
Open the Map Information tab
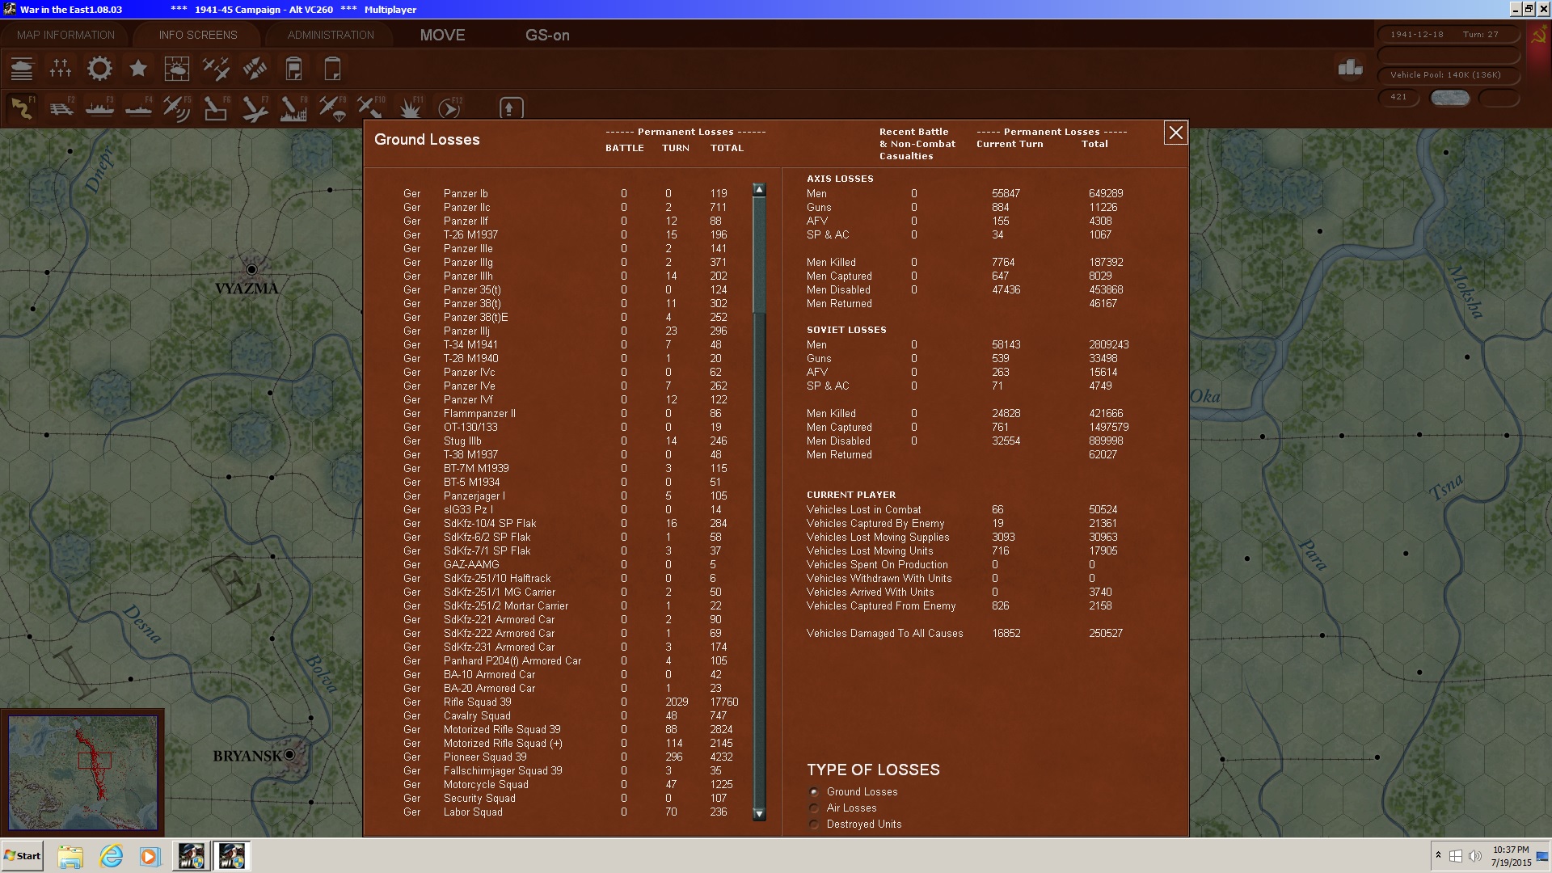[x=65, y=35]
